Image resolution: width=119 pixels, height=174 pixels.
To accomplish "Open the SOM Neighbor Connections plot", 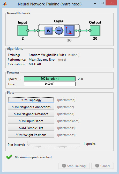I will 31,107.
